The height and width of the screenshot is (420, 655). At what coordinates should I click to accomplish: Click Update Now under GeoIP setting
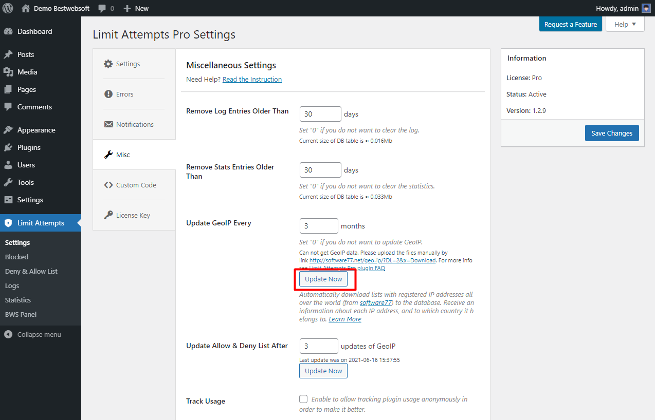click(323, 279)
